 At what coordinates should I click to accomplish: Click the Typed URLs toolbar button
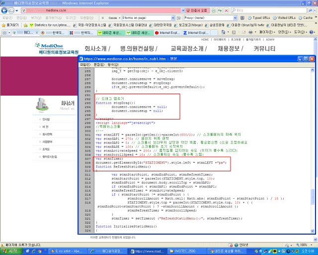tap(259, 18)
